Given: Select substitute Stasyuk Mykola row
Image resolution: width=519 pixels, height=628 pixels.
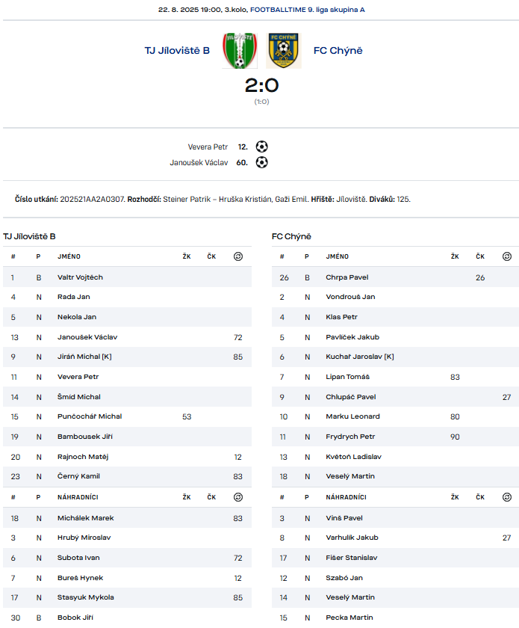Looking at the screenshot, I should click(x=127, y=597).
